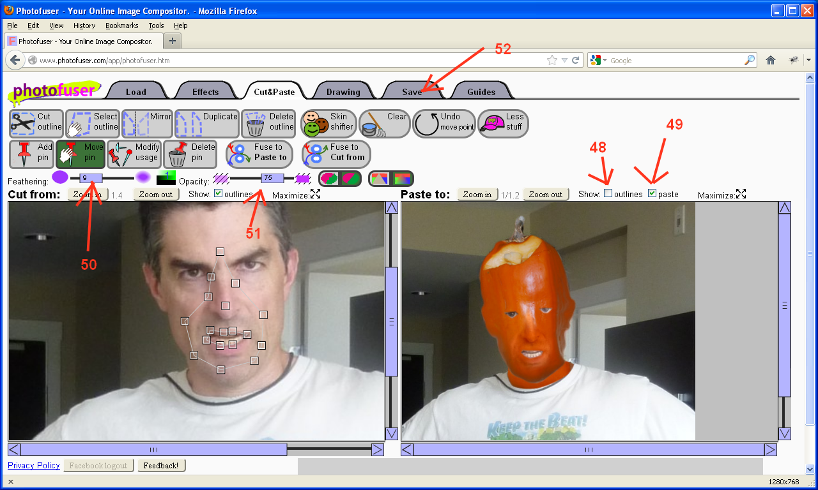Select the Delete pin tool

[x=191, y=154]
